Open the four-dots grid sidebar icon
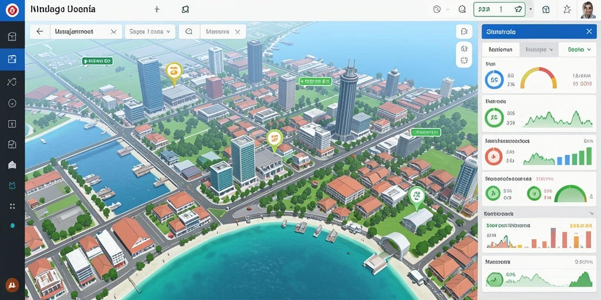This screenshot has height=300, width=601. click(x=12, y=206)
